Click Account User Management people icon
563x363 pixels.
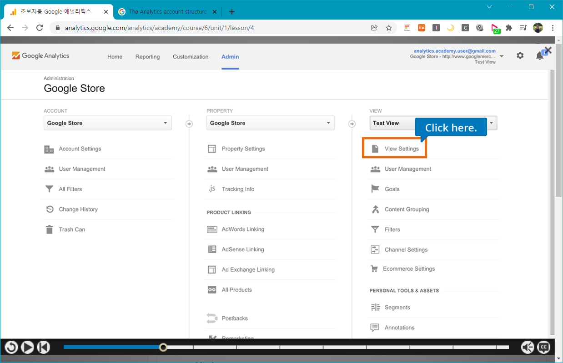(49, 169)
